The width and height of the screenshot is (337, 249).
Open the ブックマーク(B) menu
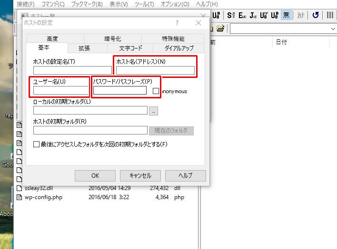[x=87, y=4]
